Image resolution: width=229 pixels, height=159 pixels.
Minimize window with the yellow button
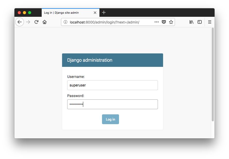24,13
